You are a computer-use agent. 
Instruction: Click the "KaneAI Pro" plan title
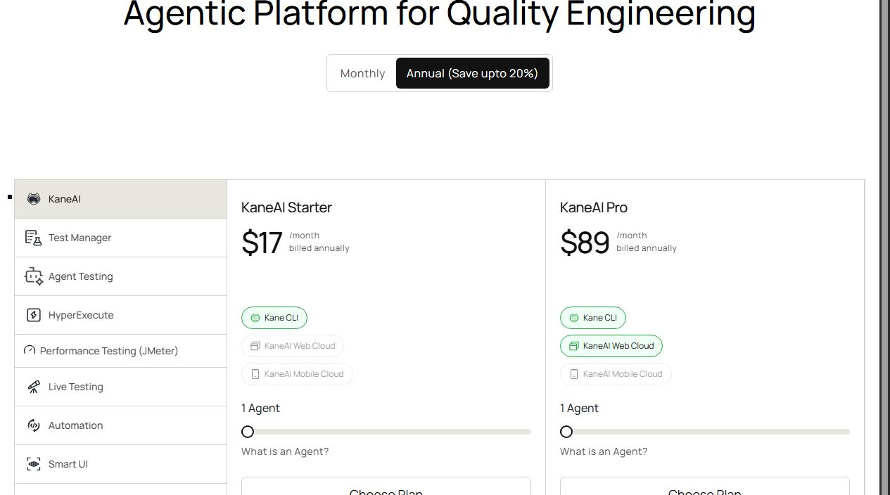(x=594, y=207)
